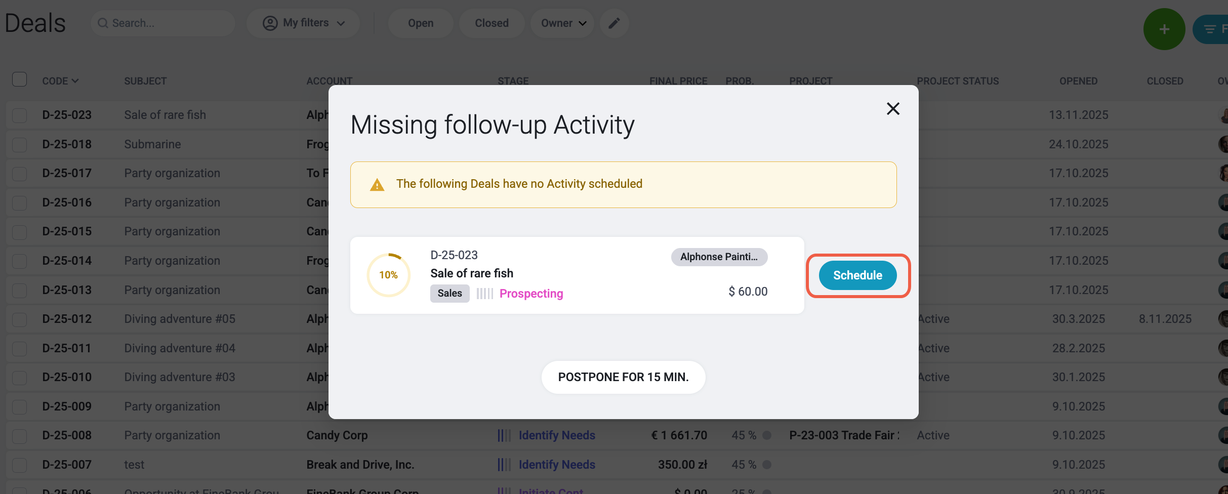Click the pencil edit filters icon
Viewport: 1228px width, 494px height.
[614, 23]
